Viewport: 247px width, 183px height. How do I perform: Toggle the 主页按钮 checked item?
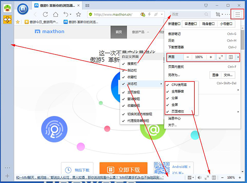click(x=142, y=92)
